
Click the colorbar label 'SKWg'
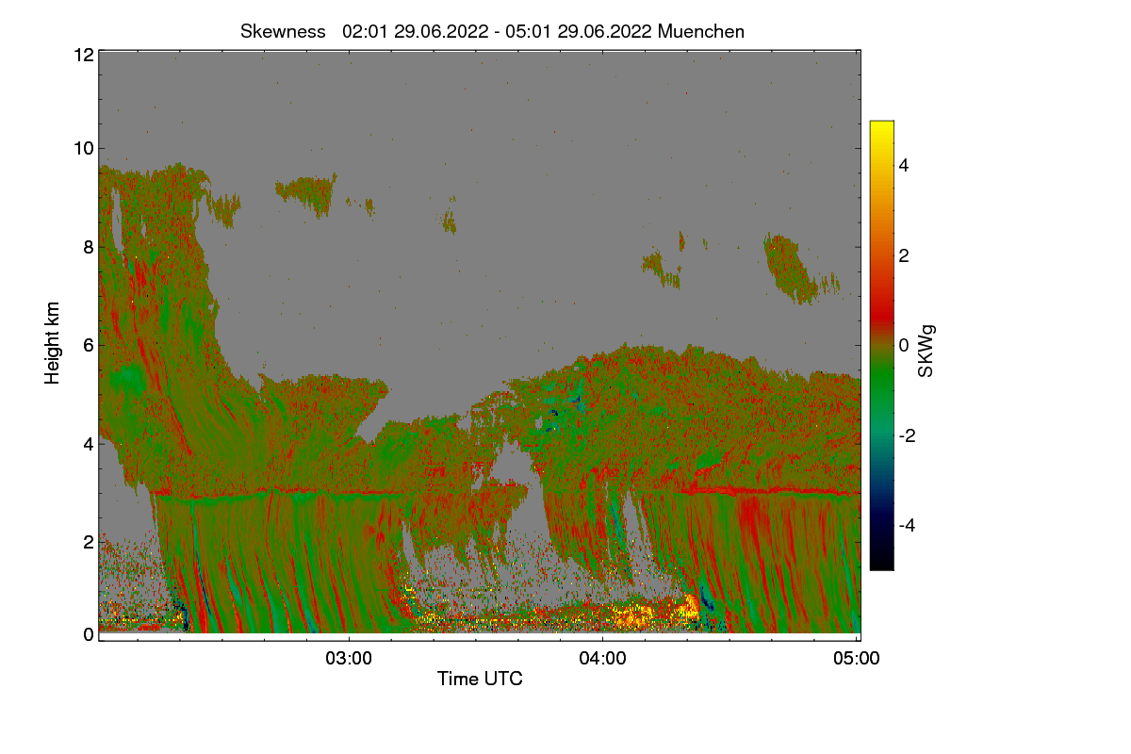(x=926, y=352)
